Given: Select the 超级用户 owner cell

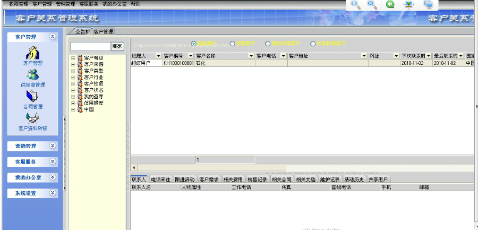Looking at the screenshot, I should 147,63.
